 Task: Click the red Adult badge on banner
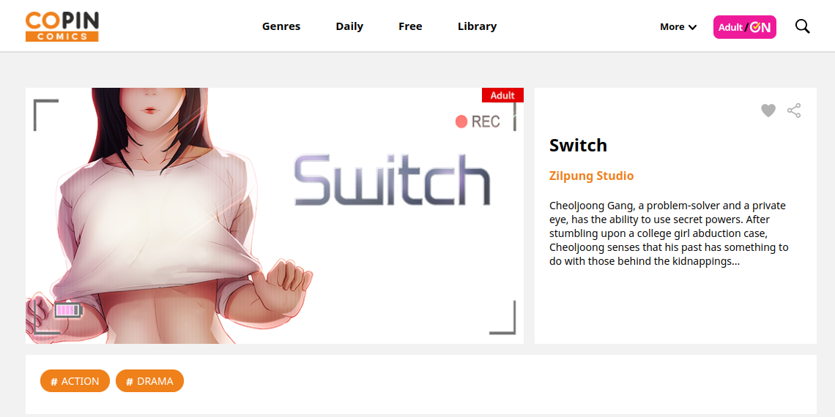click(x=502, y=95)
